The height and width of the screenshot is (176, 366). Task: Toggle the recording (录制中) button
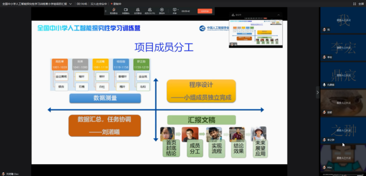[162, 10]
